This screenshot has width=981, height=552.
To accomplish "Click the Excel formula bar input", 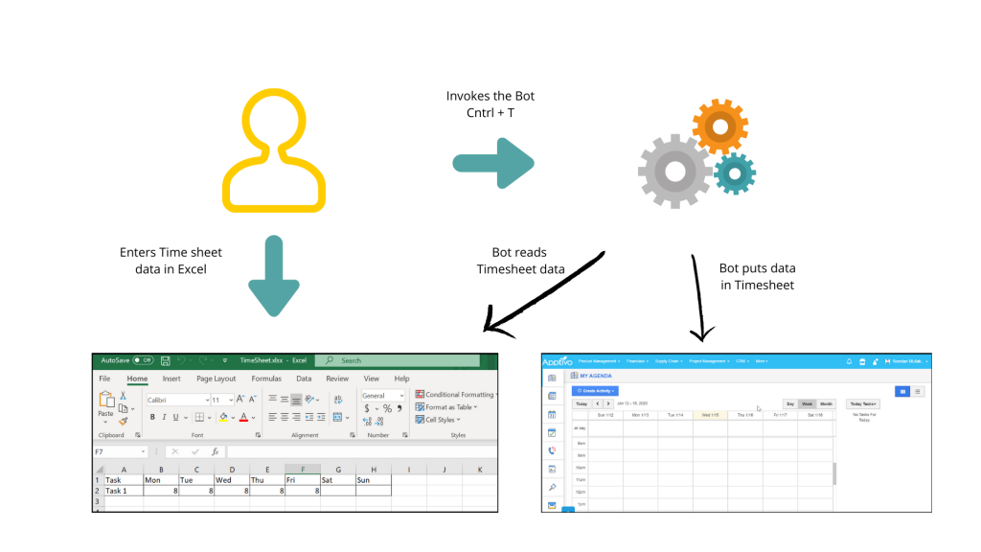I will point(362,452).
